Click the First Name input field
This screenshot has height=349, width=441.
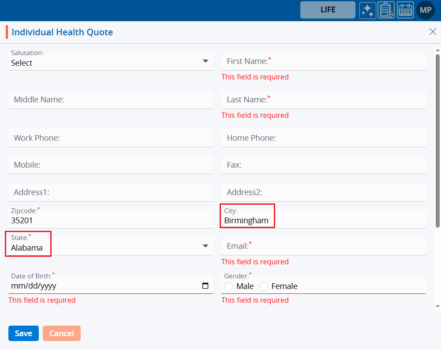(x=323, y=61)
